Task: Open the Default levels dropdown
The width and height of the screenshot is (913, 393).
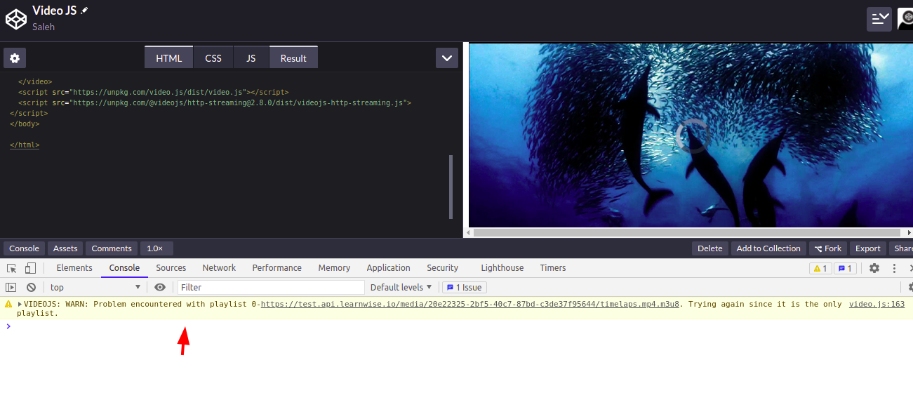Action: point(401,287)
